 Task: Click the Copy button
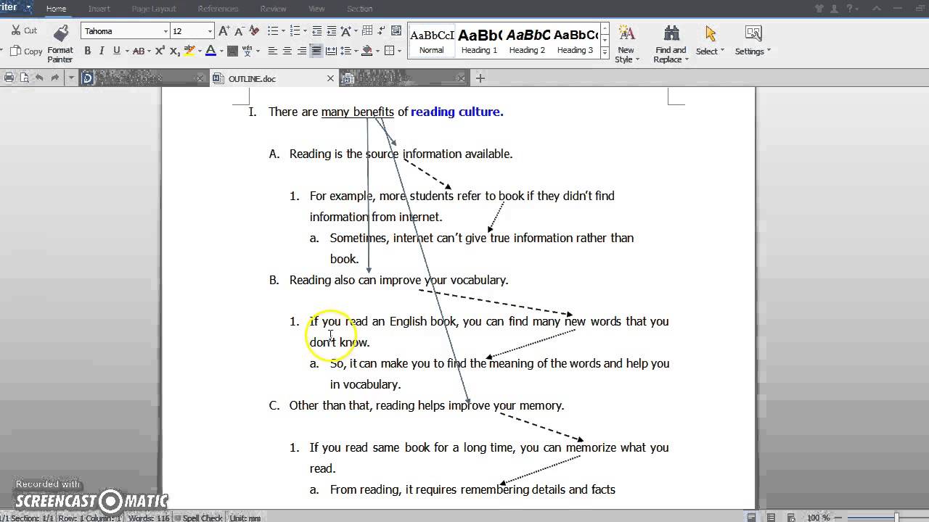point(26,51)
